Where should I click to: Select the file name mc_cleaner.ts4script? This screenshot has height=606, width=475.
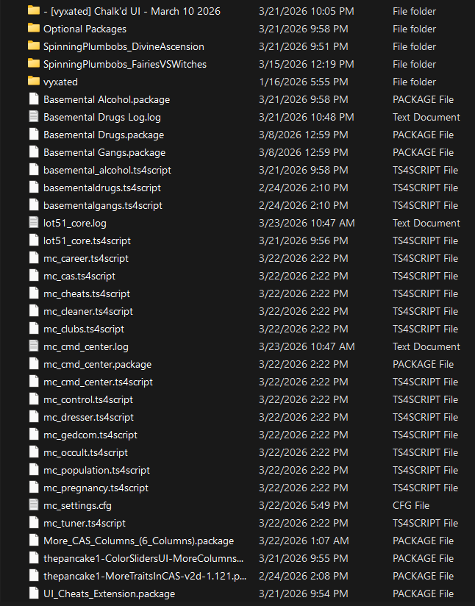pos(88,312)
